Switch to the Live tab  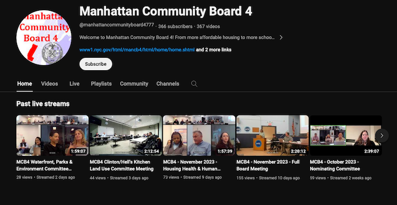[74, 84]
